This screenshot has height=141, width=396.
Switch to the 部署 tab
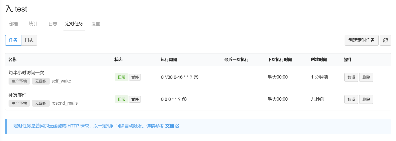[14, 24]
